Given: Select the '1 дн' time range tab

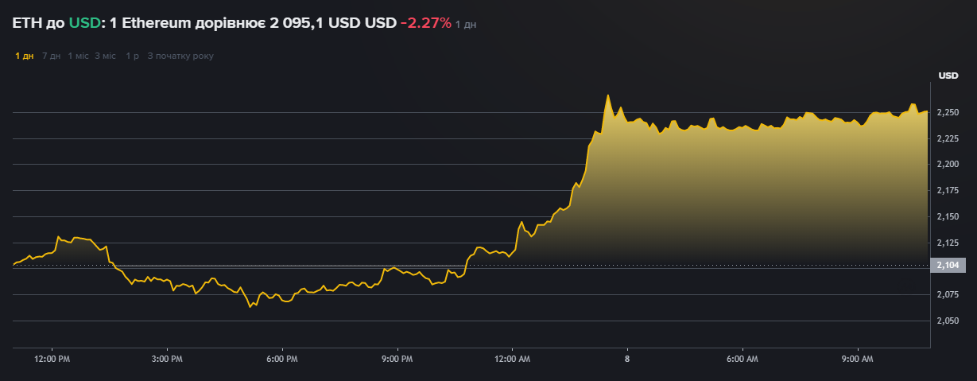Looking at the screenshot, I should click(25, 56).
